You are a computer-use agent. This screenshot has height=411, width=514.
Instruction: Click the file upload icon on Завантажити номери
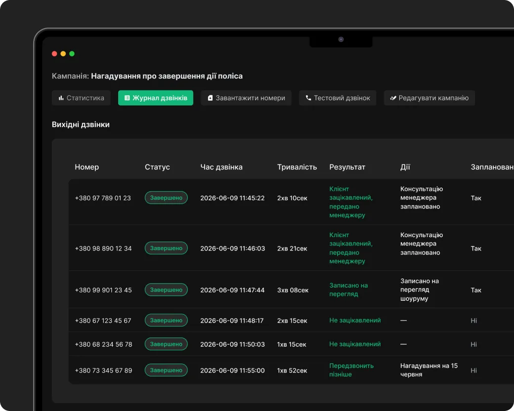click(x=210, y=98)
